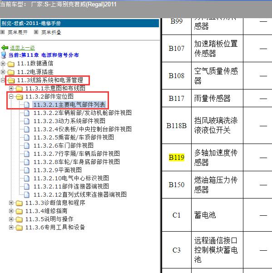
Task: Open 11.3.2.1主要电气部件列表 page
Action: tap(69, 104)
